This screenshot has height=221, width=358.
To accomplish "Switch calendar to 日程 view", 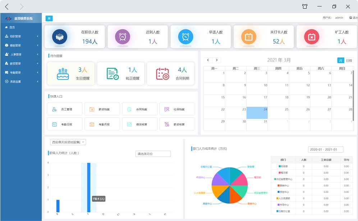I will [x=349, y=60].
